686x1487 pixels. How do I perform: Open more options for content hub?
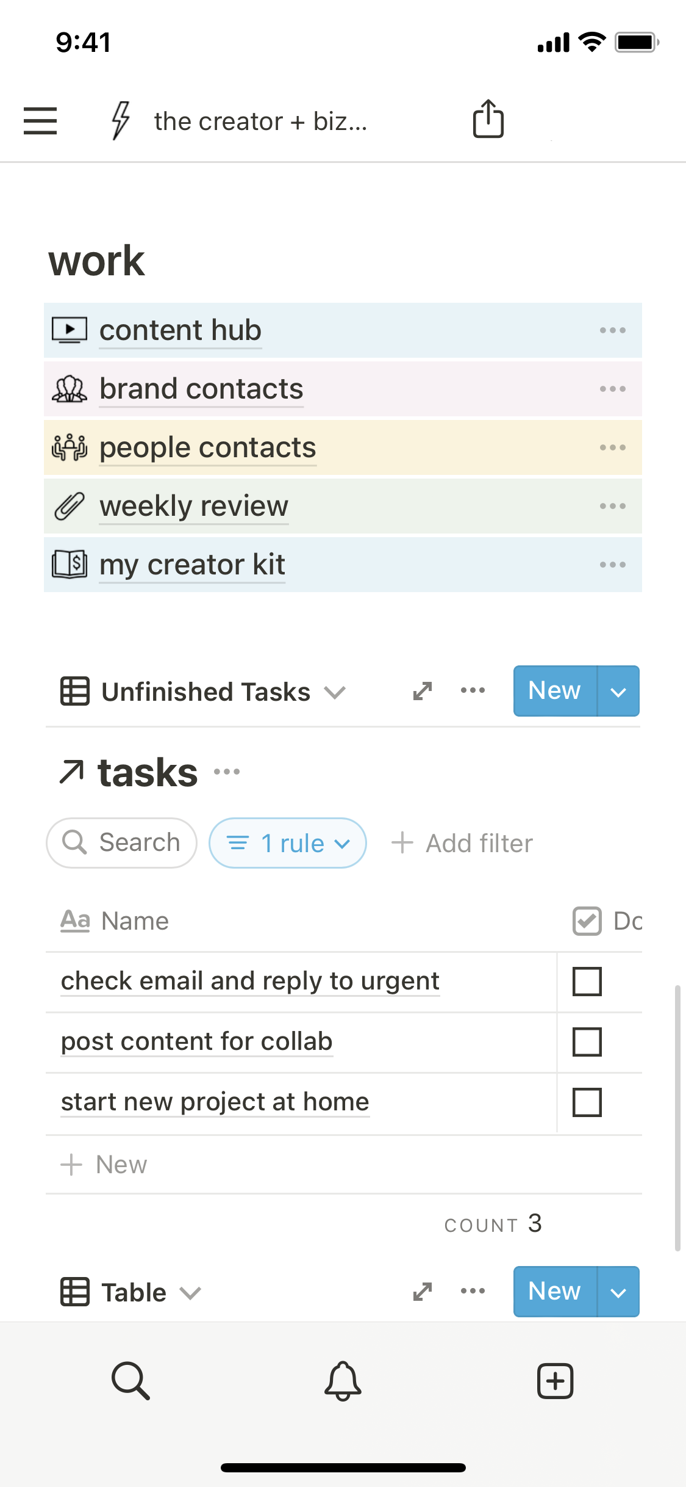(x=612, y=330)
